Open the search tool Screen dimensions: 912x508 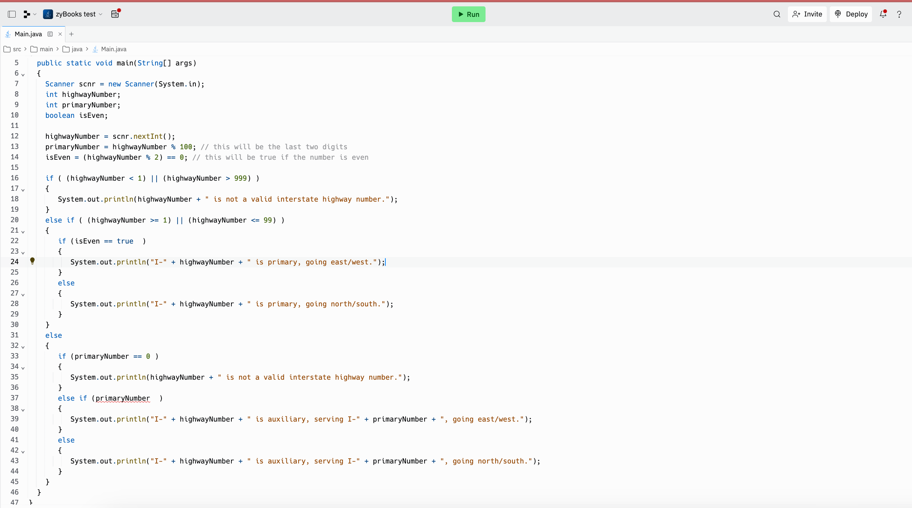(777, 14)
